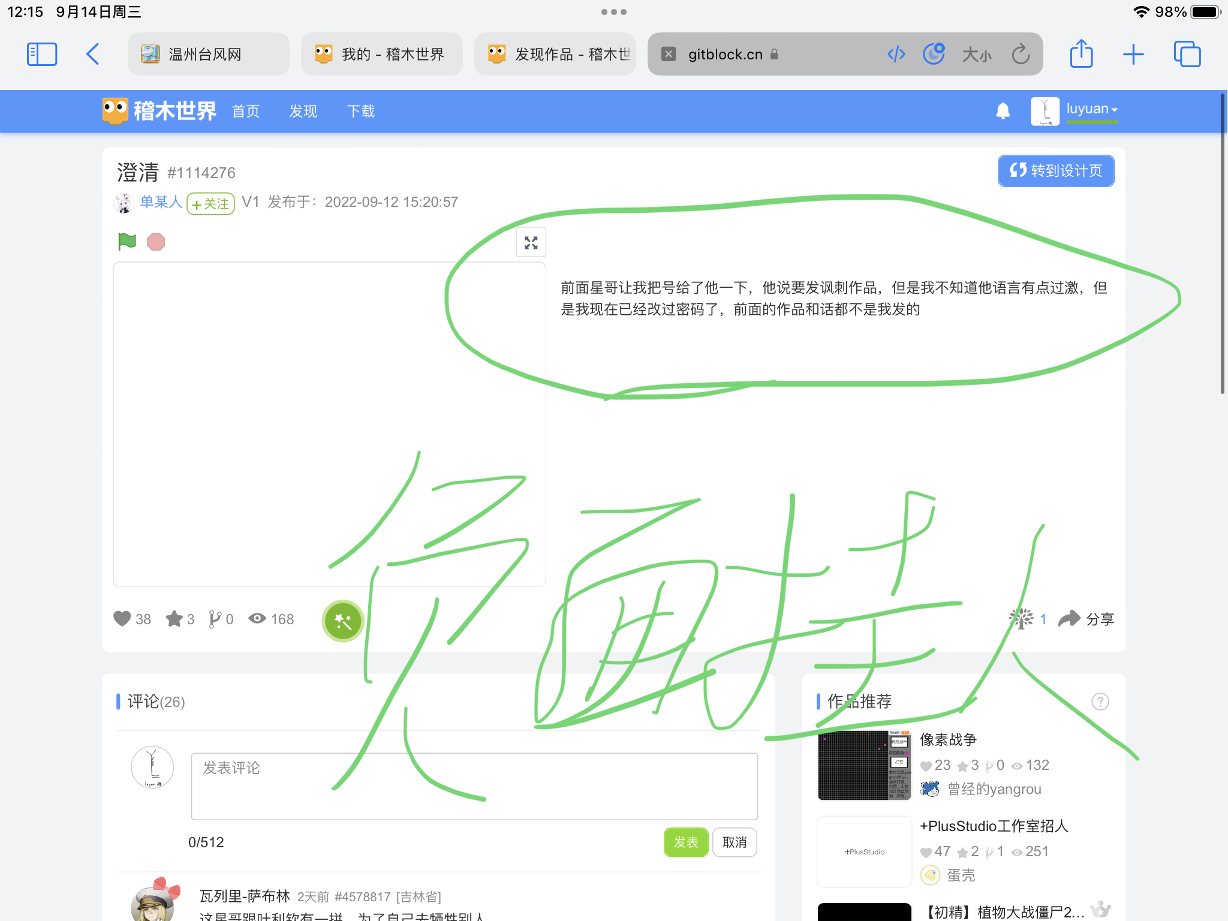Image resolution: width=1228 pixels, height=921 pixels.
Task: Expand the luyuan user dropdown
Action: click(x=1092, y=109)
